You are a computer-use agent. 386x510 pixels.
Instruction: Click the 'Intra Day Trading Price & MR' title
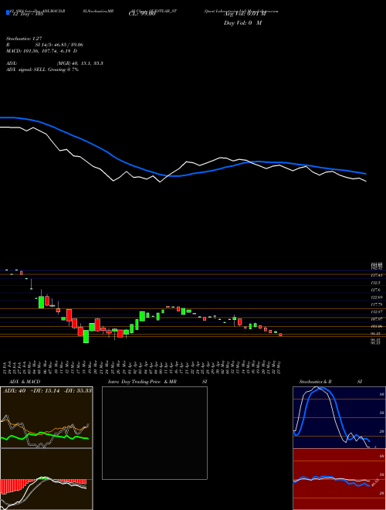[x=143, y=382]
